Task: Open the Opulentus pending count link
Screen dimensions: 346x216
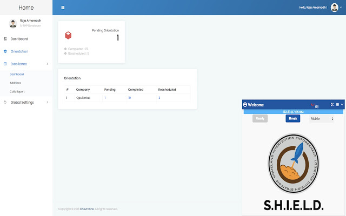Action: click(105, 98)
